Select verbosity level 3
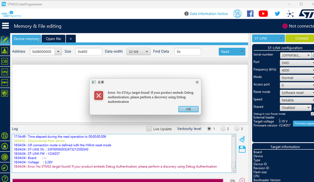 click(237, 129)
